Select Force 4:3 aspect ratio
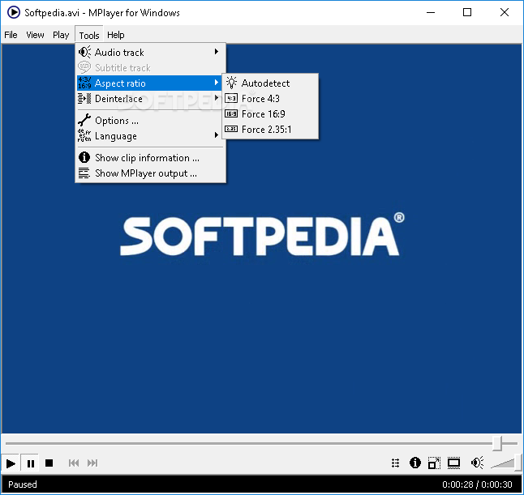Image resolution: width=524 pixels, height=495 pixels. [270, 99]
